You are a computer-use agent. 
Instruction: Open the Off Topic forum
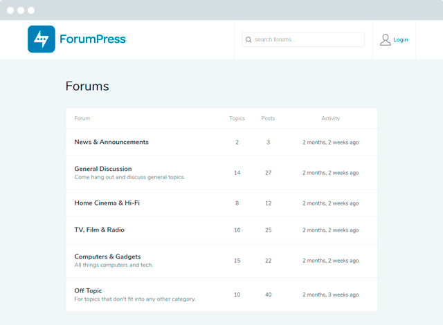(88, 290)
